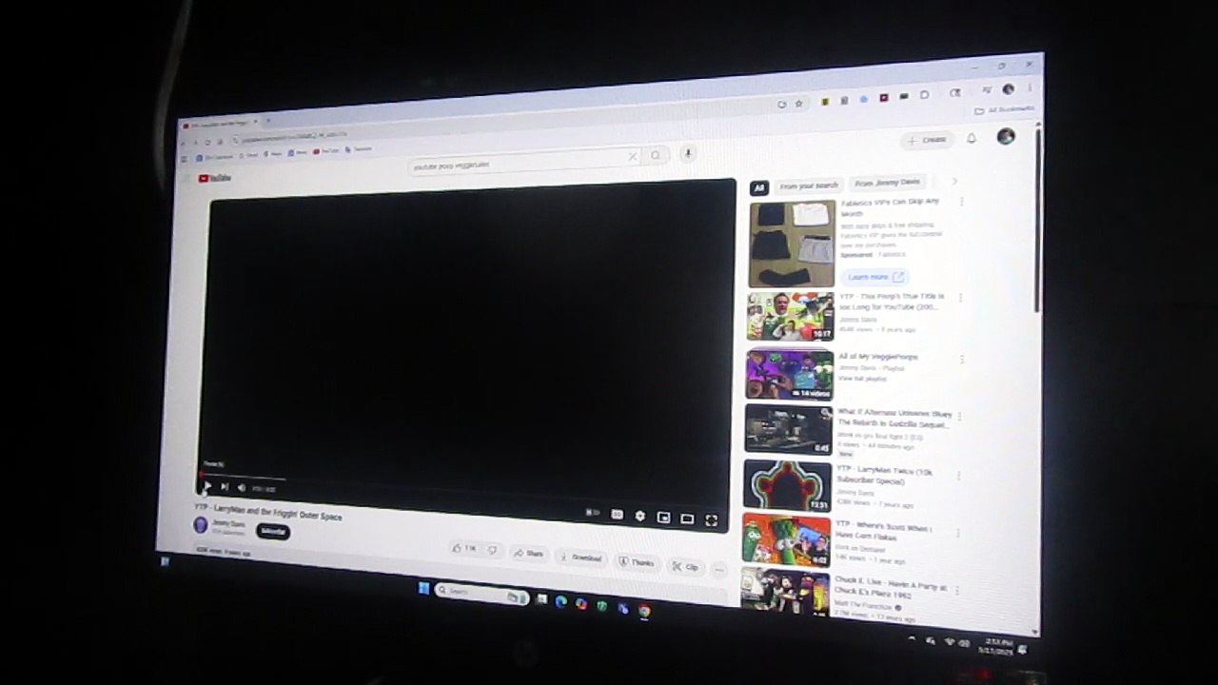Open Google Chrome from the taskbar
This screenshot has width=1218, height=685.
click(644, 611)
